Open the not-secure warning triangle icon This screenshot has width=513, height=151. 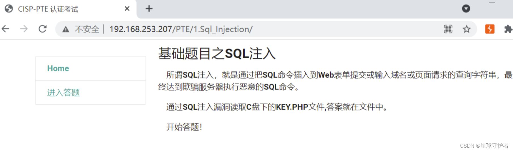coord(66,29)
